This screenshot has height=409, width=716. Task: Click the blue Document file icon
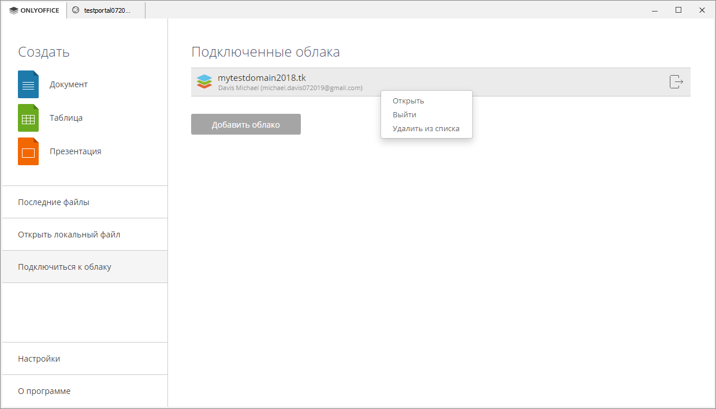[28, 84]
